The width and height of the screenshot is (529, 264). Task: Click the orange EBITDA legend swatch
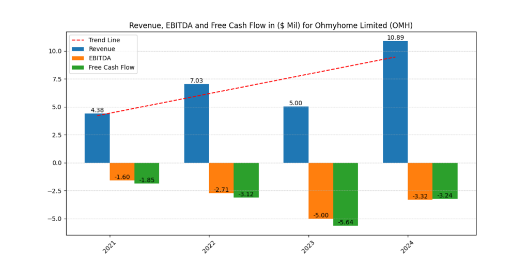[79, 58]
